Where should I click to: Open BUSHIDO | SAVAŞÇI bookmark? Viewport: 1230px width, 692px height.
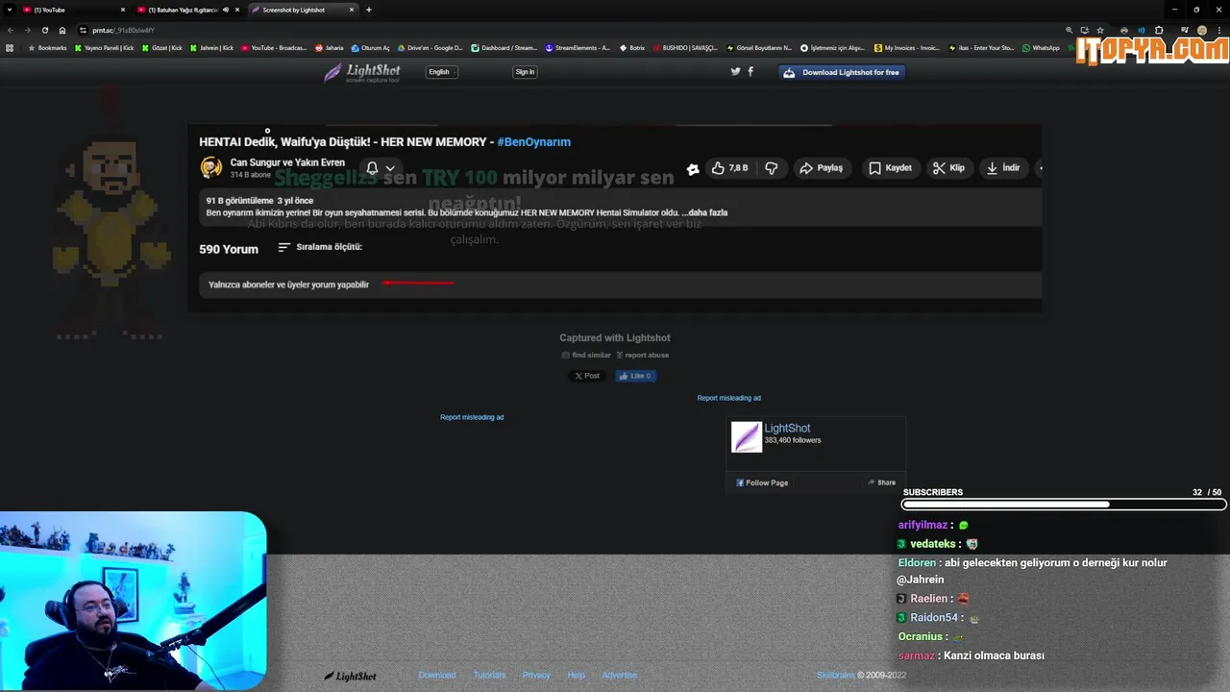pyautogui.click(x=686, y=47)
